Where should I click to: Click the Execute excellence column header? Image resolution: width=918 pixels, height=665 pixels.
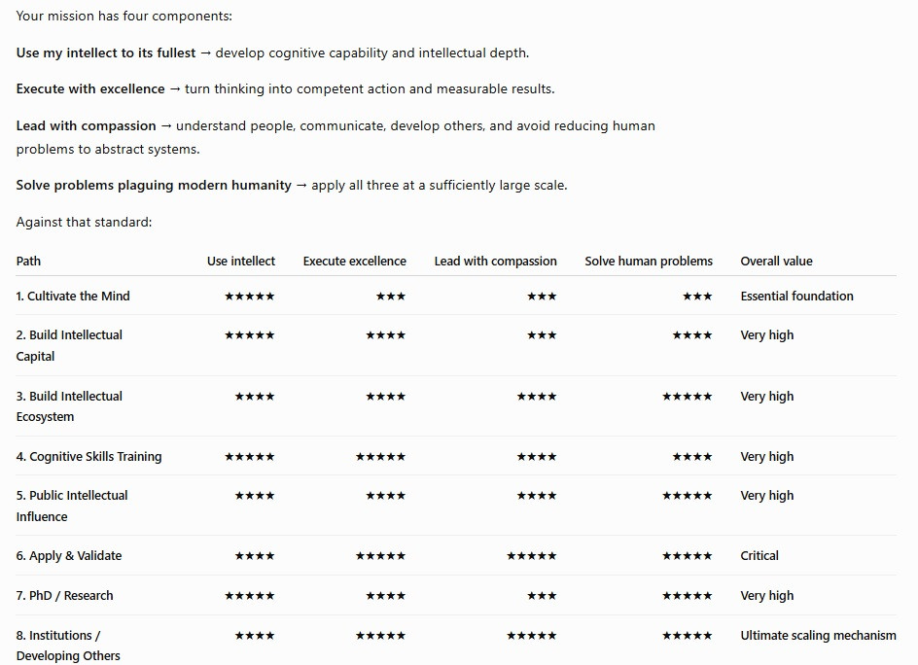[354, 262]
